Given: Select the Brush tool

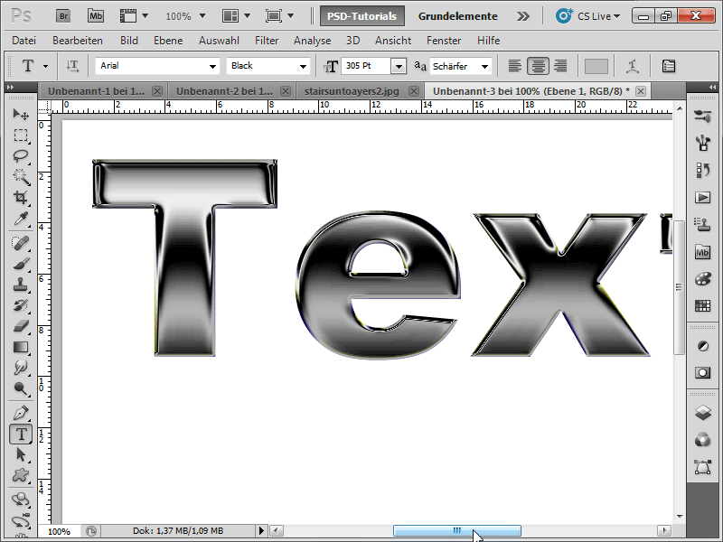Looking at the screenshot, I should click(21, 264).
